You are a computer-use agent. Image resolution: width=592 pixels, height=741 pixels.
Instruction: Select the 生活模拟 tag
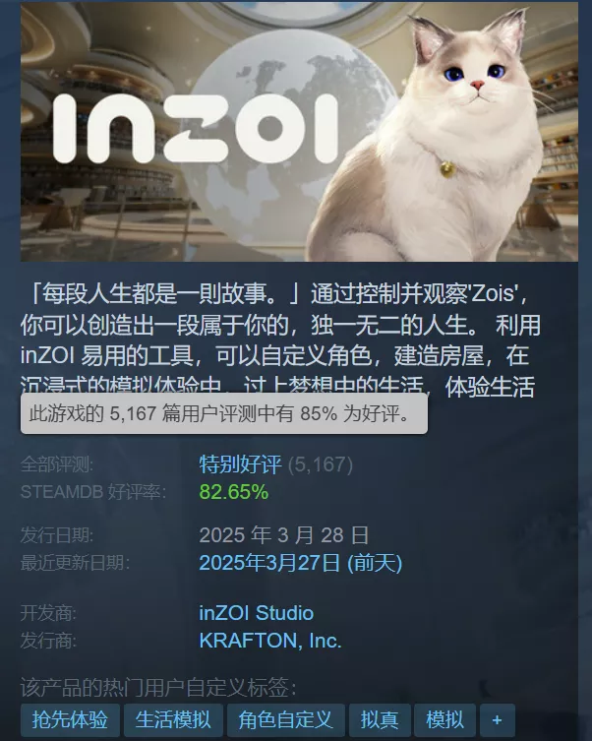pos(173,719)
